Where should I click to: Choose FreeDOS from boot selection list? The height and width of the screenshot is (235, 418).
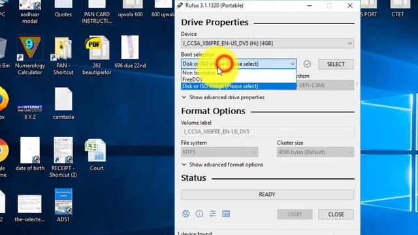coord(238,80)
